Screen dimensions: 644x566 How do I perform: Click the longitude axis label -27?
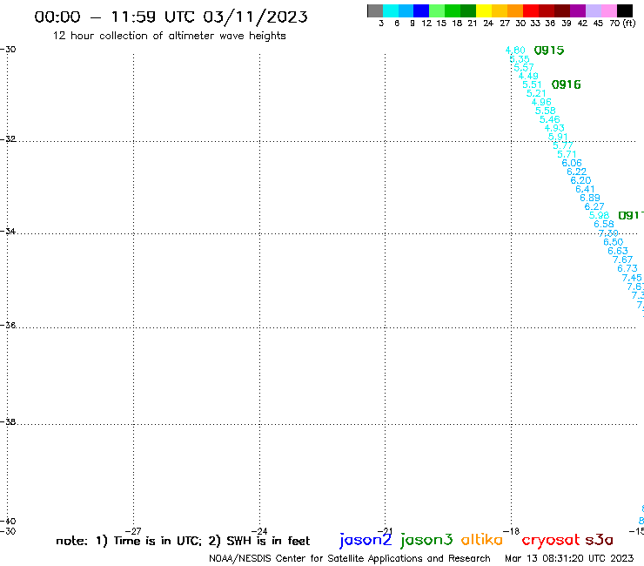[x=134, y=531]
